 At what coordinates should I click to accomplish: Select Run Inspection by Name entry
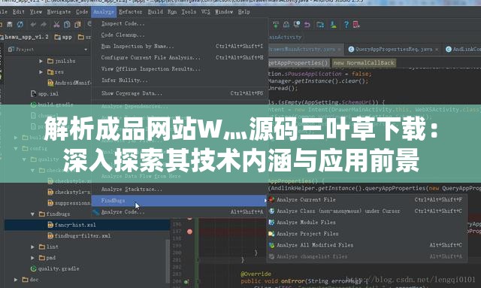pyautogui.click(x=180, y=46)
